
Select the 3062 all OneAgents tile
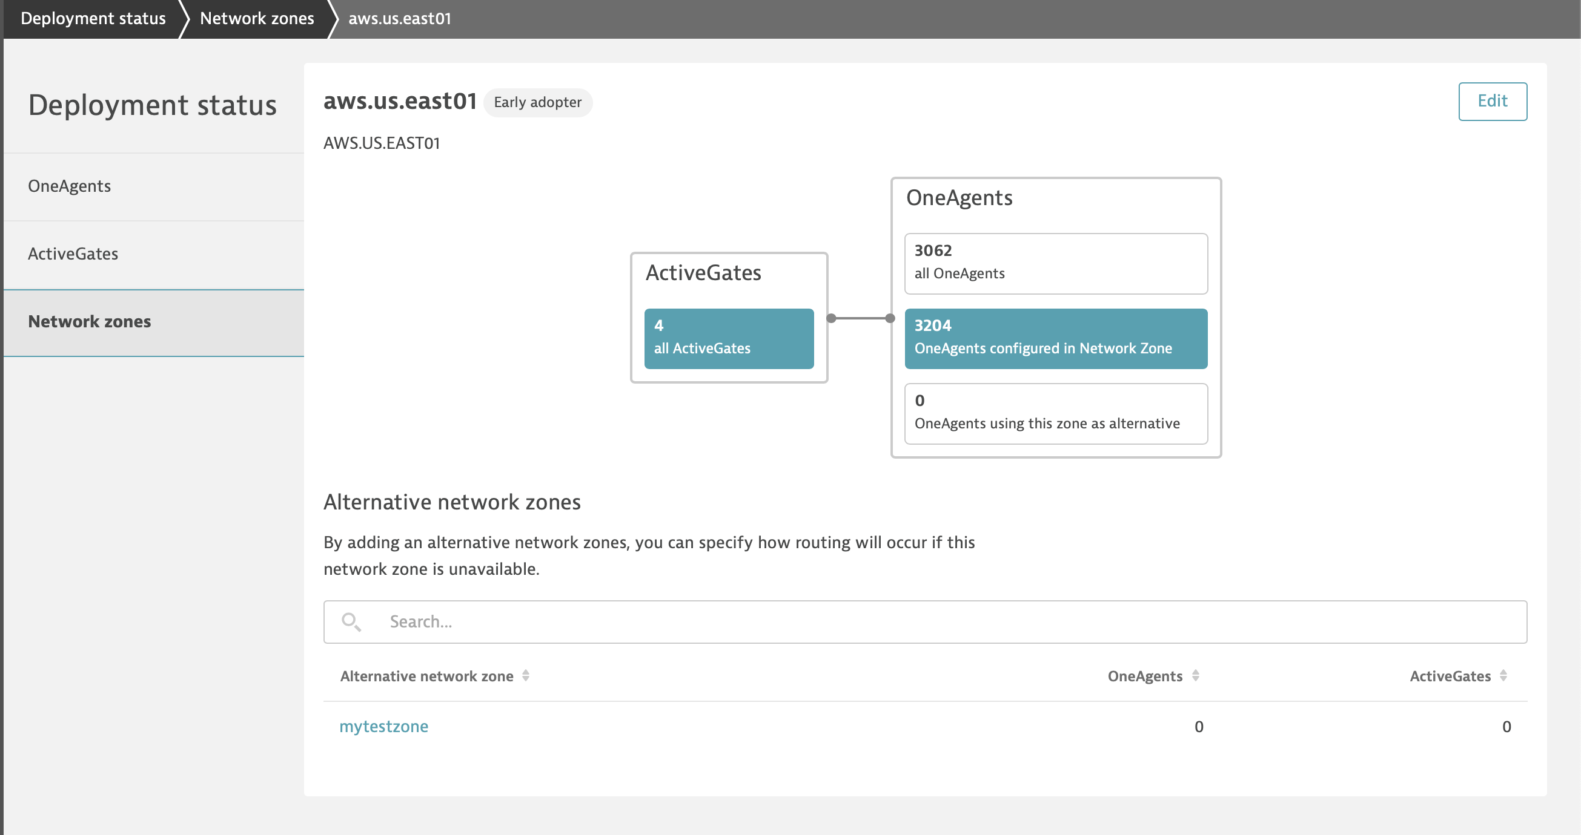tap(1056, 263)
